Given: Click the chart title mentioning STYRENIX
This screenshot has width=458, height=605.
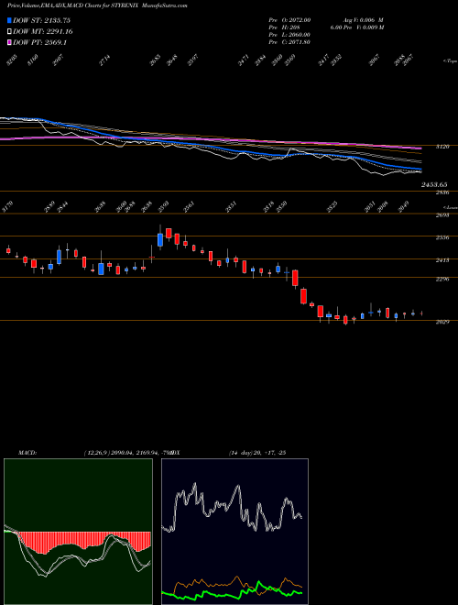Looking at the screenshot, I should [97, 6].
